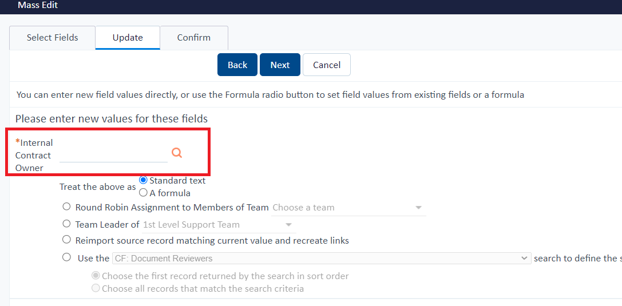
Task: Focus the Internal Contract Owner input field
Action: [113, 154]
